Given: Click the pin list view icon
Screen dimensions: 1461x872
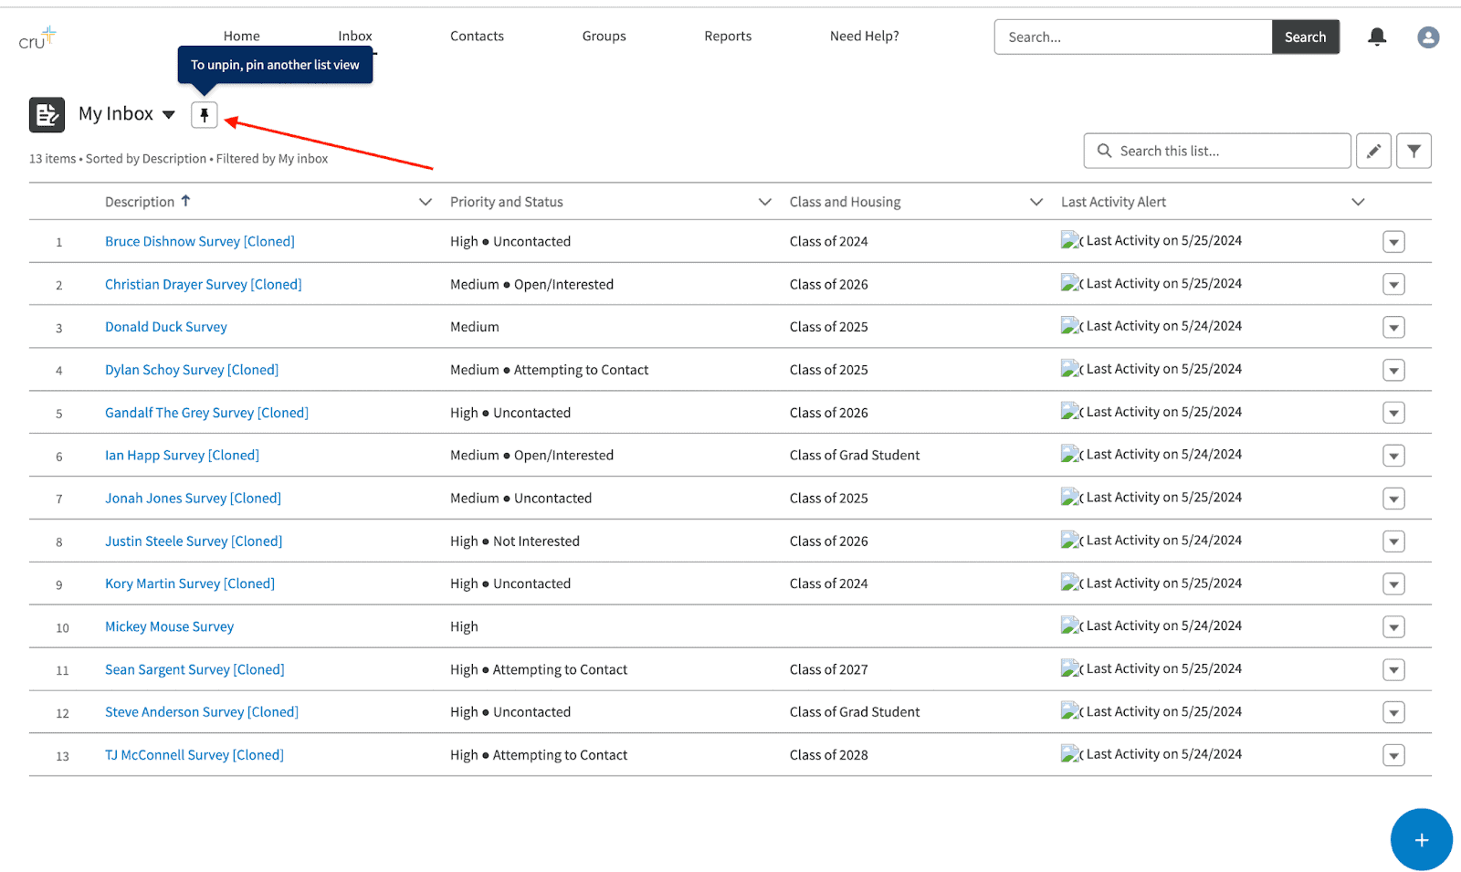Looking at the screenshot, I should pyautogui.click(x=205, y=115).
